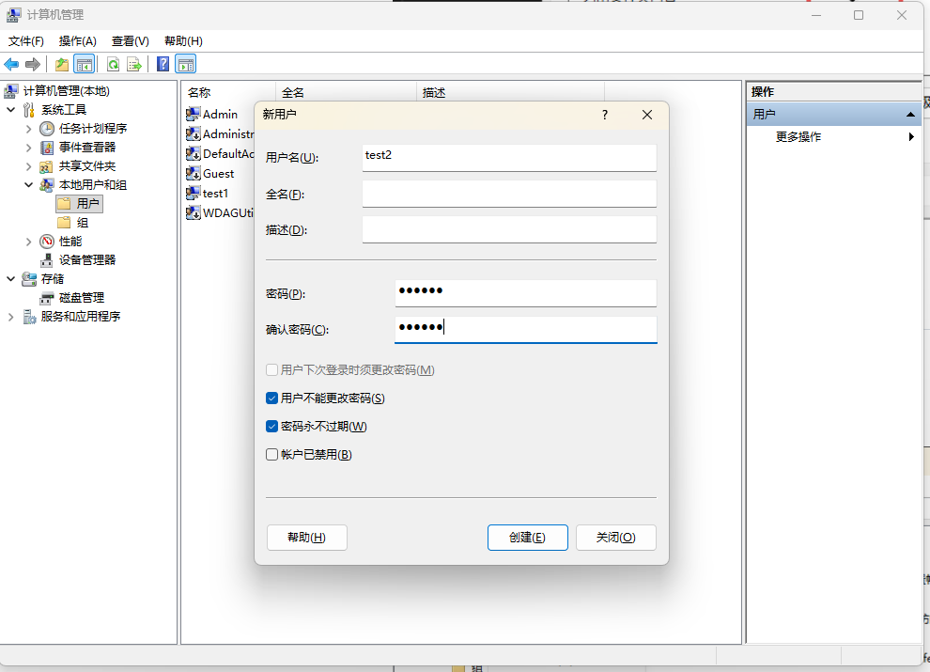Expand the 任务计划程序 tree node
Screen dimensions: 930x672
29,129
